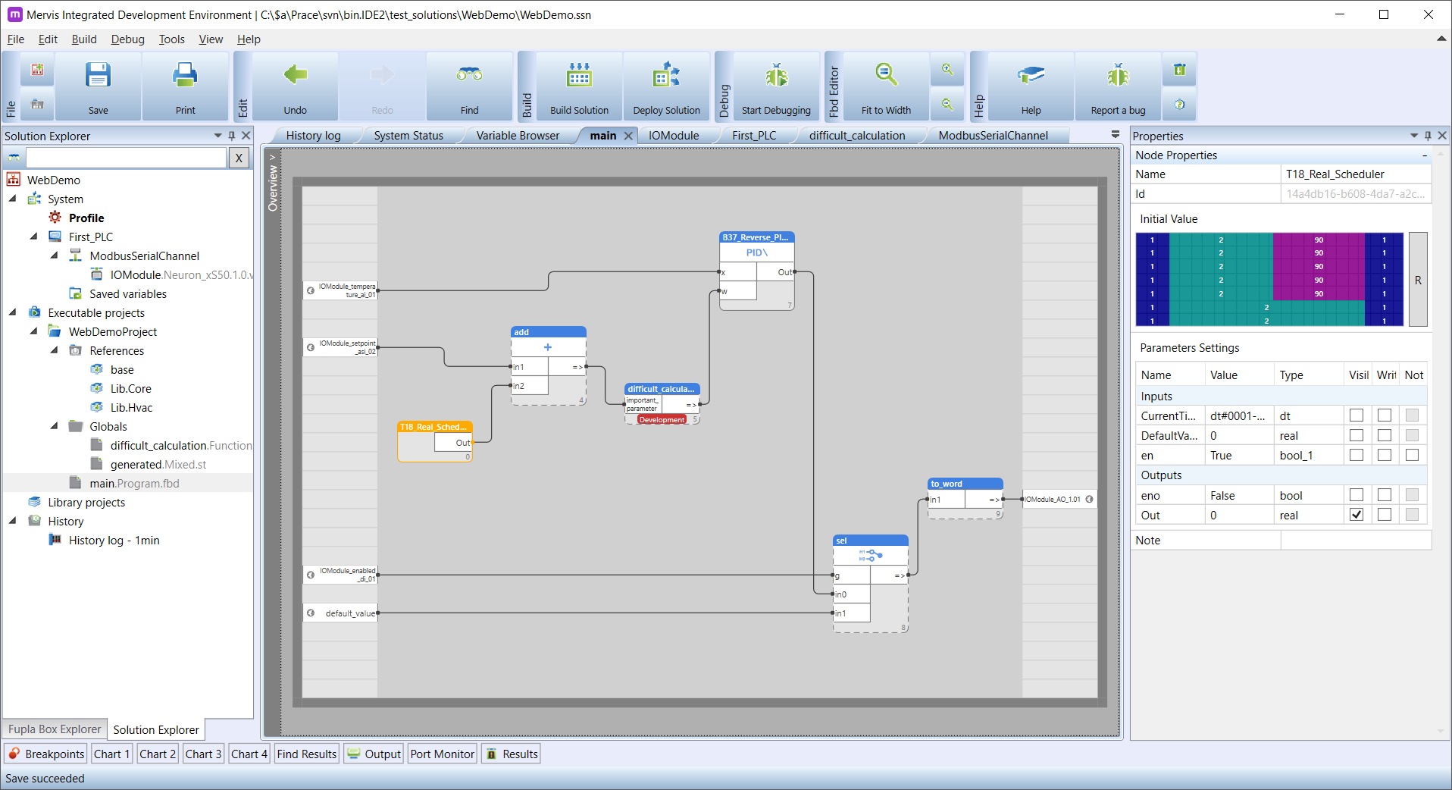Viewport: 1452px width, 790px height.
Task: Check the Writable checkbox for en
Action: (x=1385, y=455)
